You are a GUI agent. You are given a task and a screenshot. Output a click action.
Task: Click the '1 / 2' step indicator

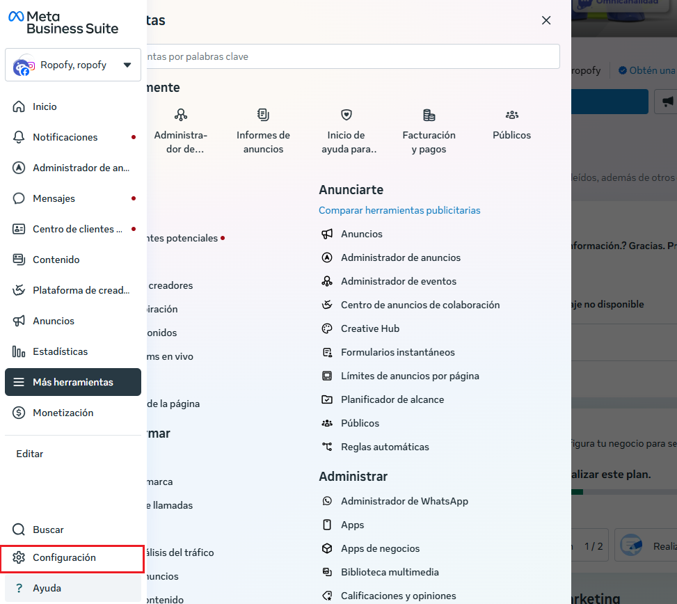coord(594,546)
